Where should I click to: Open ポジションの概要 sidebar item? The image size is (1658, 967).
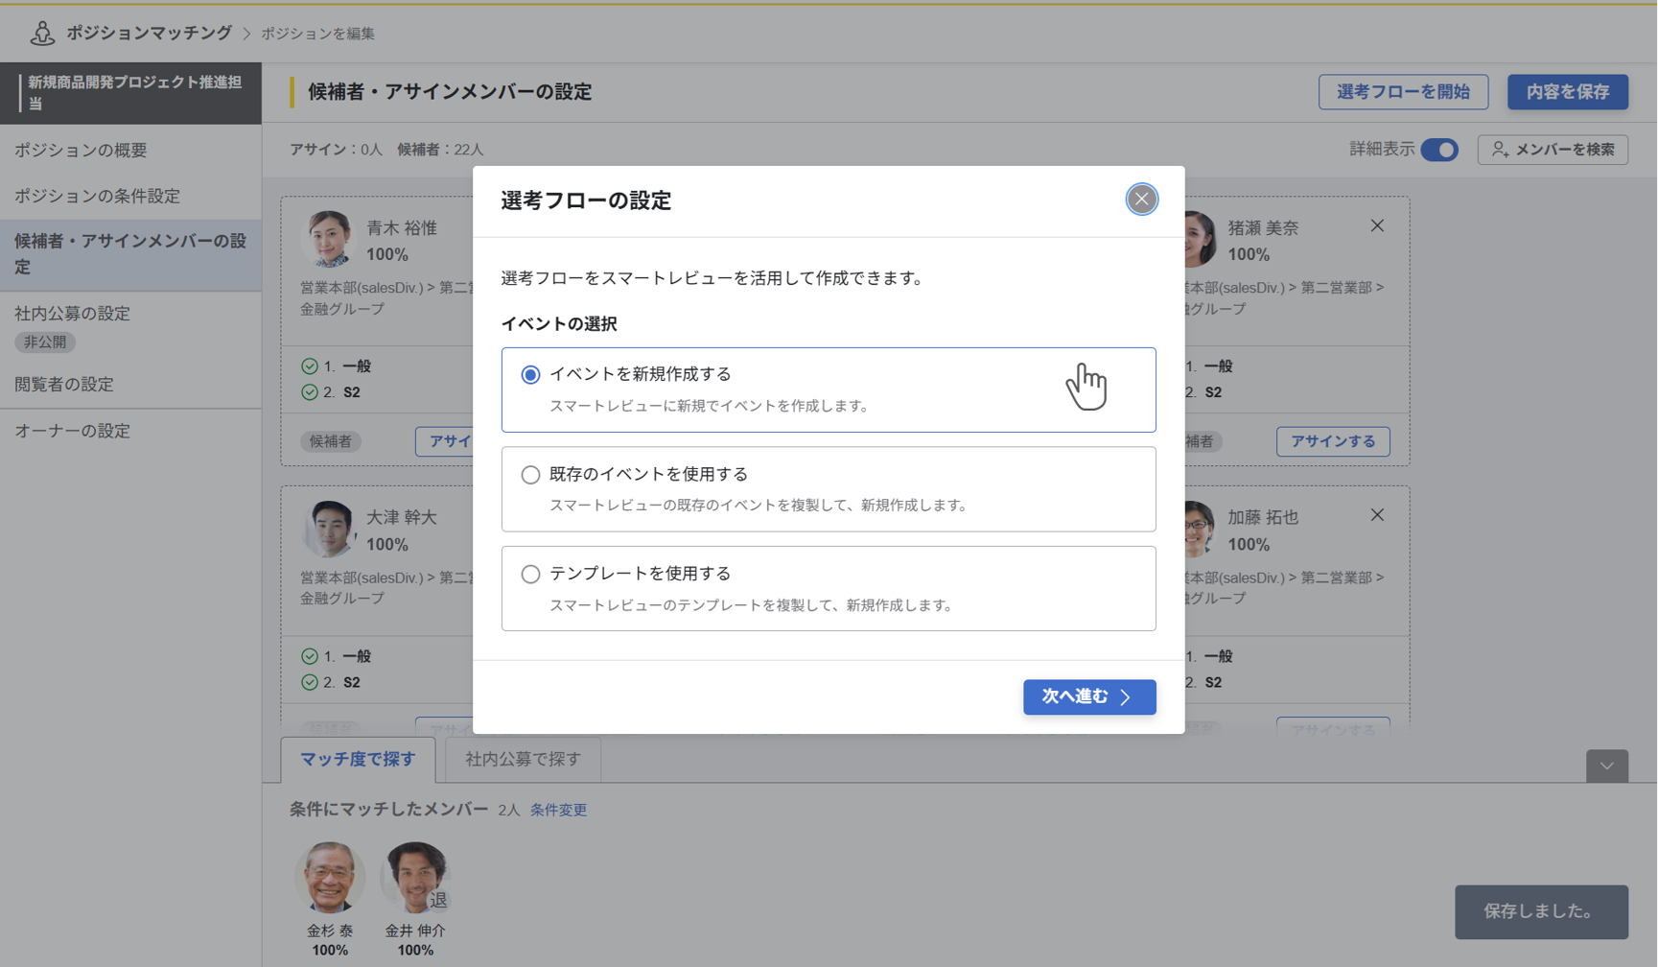click(x=81, y=151)
